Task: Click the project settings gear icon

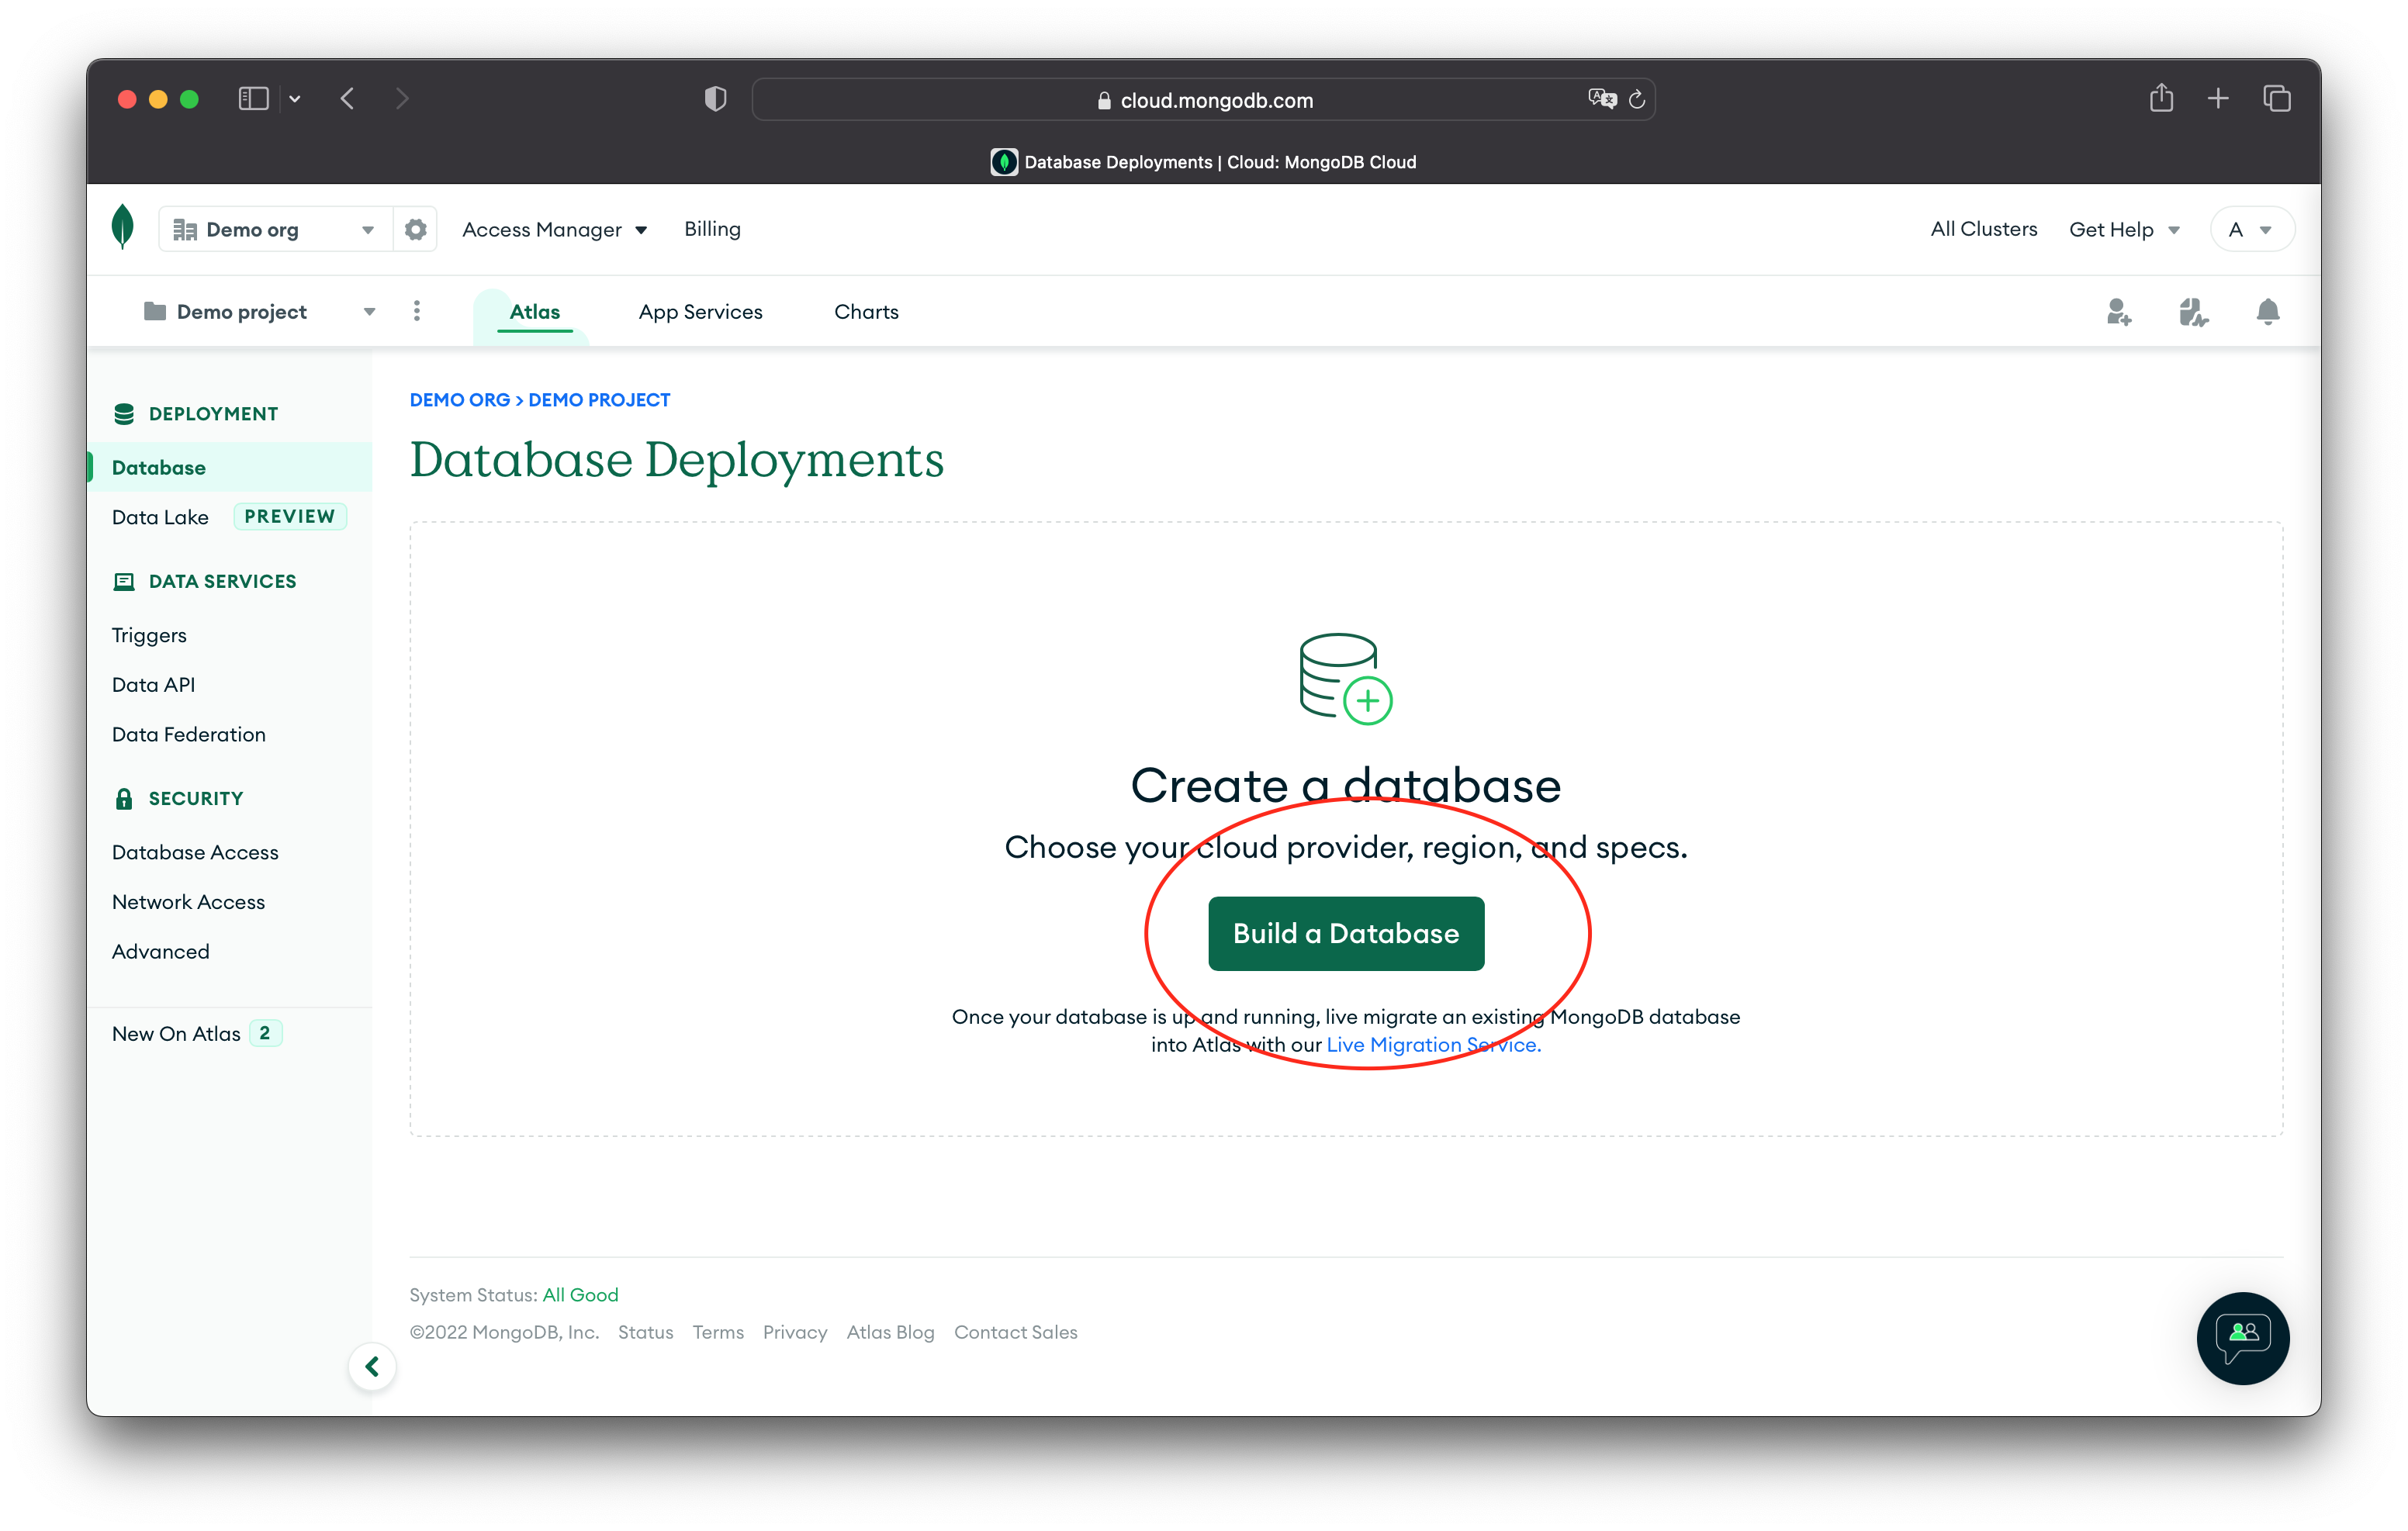Action: 416,228
